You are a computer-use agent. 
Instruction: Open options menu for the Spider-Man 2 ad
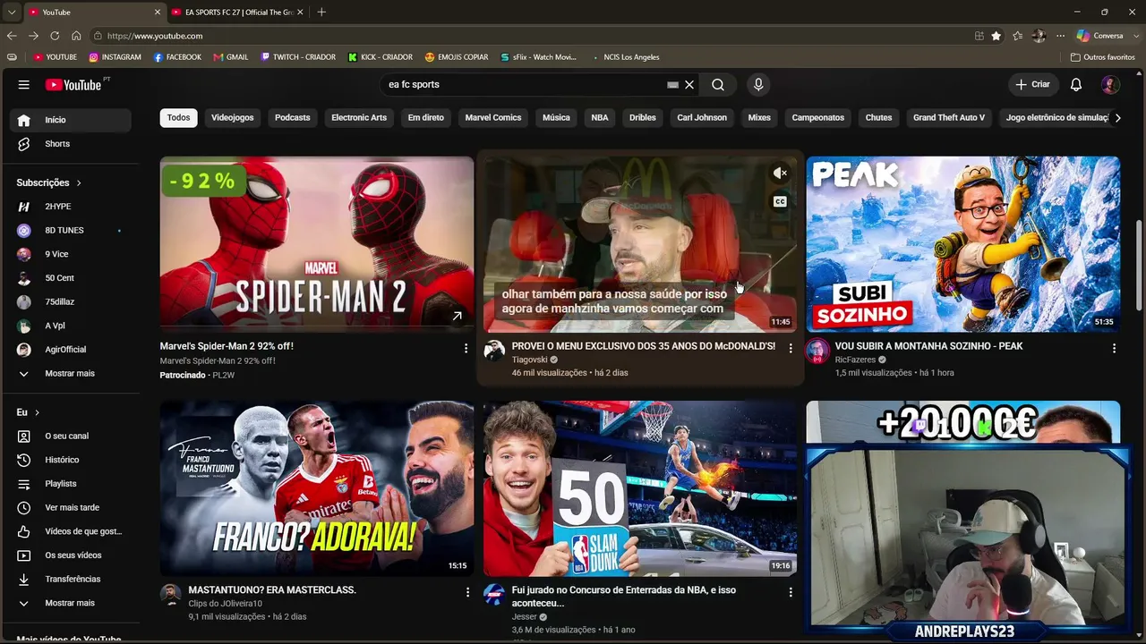click(466, 348)
